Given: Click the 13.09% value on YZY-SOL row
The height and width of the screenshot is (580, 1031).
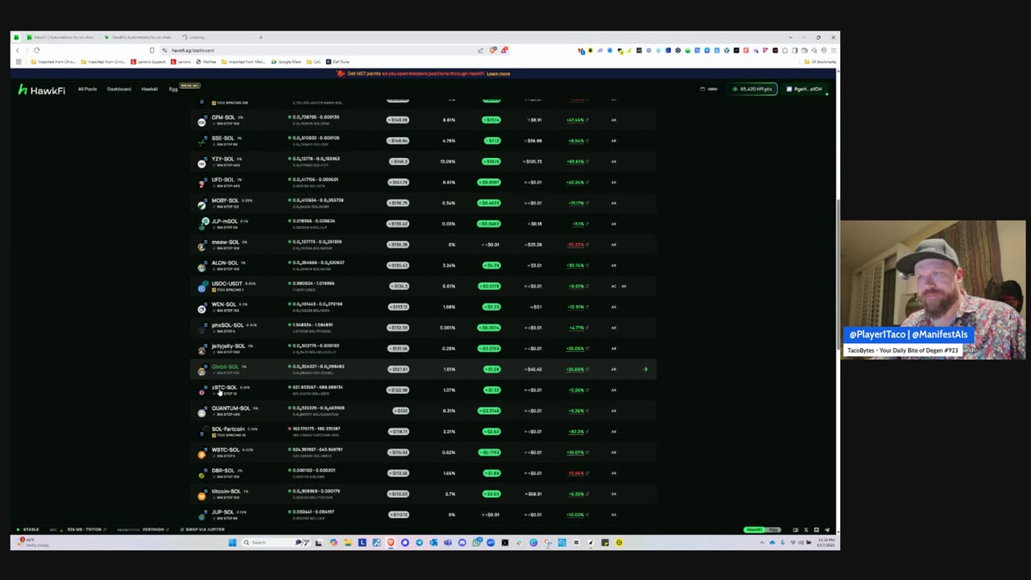Looking at the screenshot, I should pyautogui.click(x=448, y=161).
